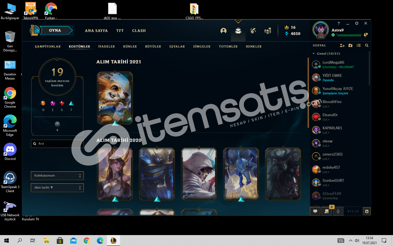Switch to TOTEMLER tab

[228, 46]
